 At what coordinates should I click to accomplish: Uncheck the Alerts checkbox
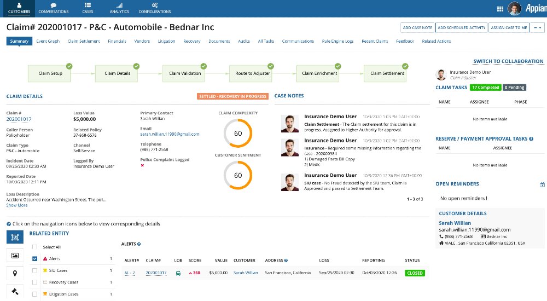click(x=34, y=259)
